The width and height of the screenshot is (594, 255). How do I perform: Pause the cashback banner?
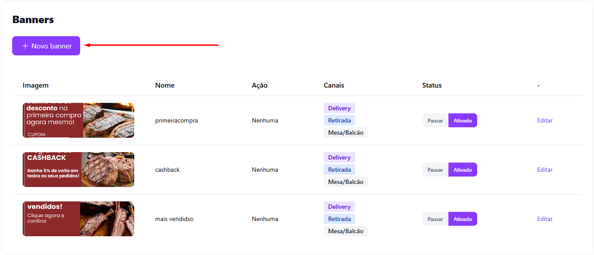click(435, 170)
